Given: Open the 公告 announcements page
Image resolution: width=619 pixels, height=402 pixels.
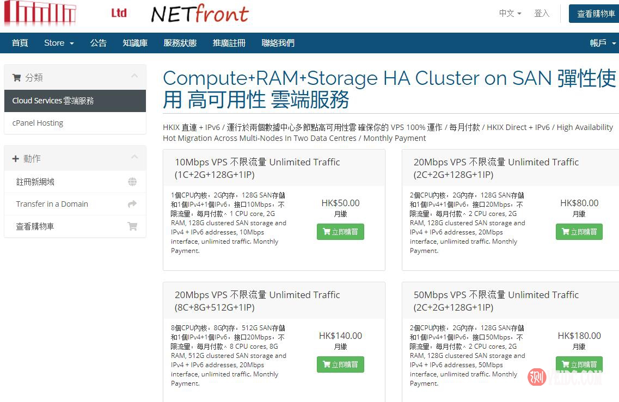Looking at the screenshot, I should click(x=99, y=43).
